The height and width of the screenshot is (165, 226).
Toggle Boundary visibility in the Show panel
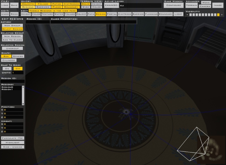pyautogui.click(x=71, y=7)
